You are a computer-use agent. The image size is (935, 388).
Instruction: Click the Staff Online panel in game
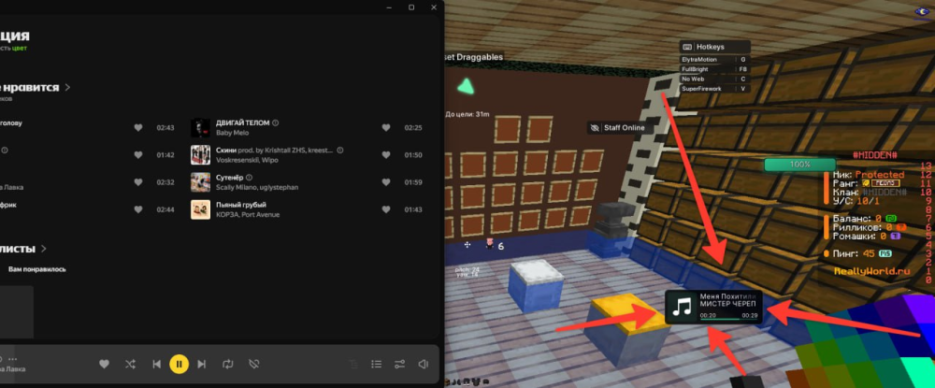point(618,127)
